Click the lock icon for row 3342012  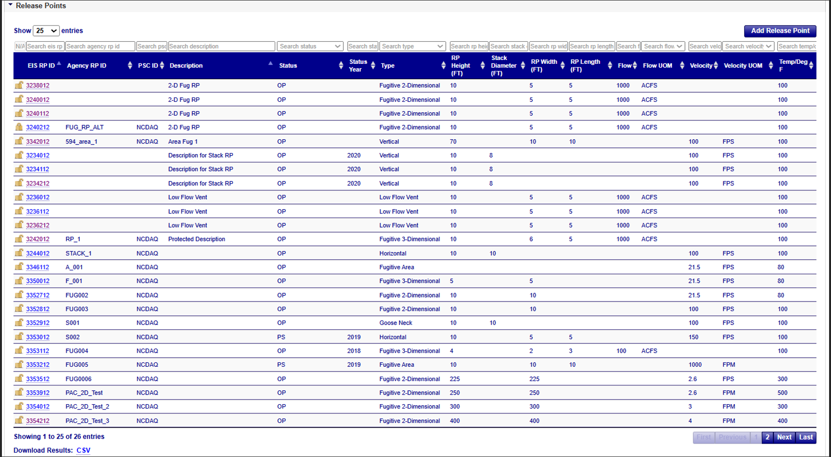point(19,141)
